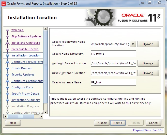Click right arrow of horizontal scrollbar
Screen dimensions: 167x135
point(41,116)
